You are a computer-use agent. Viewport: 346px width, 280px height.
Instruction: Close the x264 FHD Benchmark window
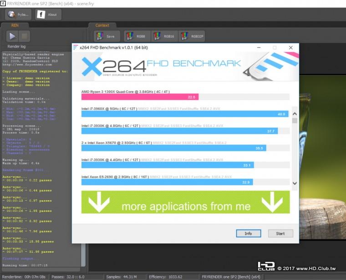[291, 48]
